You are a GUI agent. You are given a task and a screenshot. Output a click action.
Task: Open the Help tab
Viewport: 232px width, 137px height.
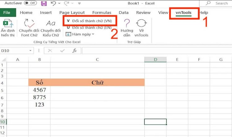[x=204, y=13]
